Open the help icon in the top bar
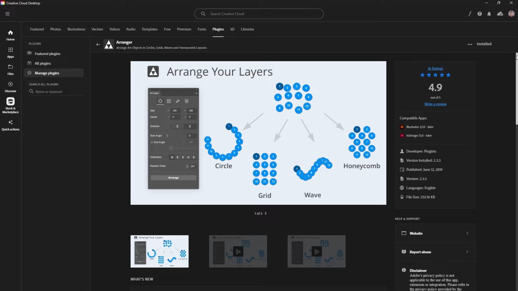518x291 pixels. [480, 13]
